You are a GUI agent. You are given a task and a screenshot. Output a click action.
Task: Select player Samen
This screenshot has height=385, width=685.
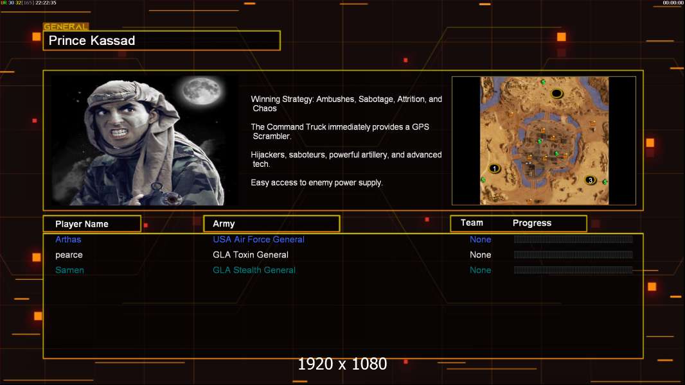[x=69, y=270]
